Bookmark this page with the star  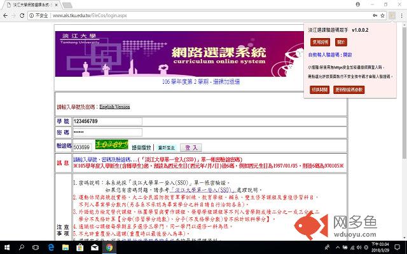coord(382,15)
